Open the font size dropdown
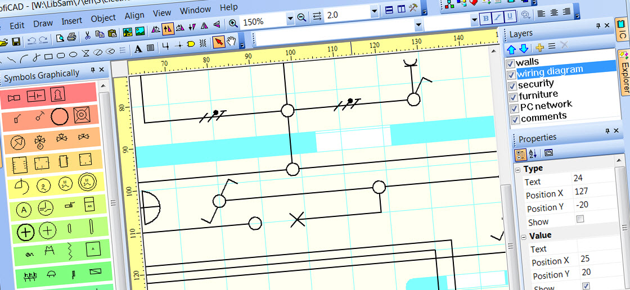The image size is (630, 290). 475,20
